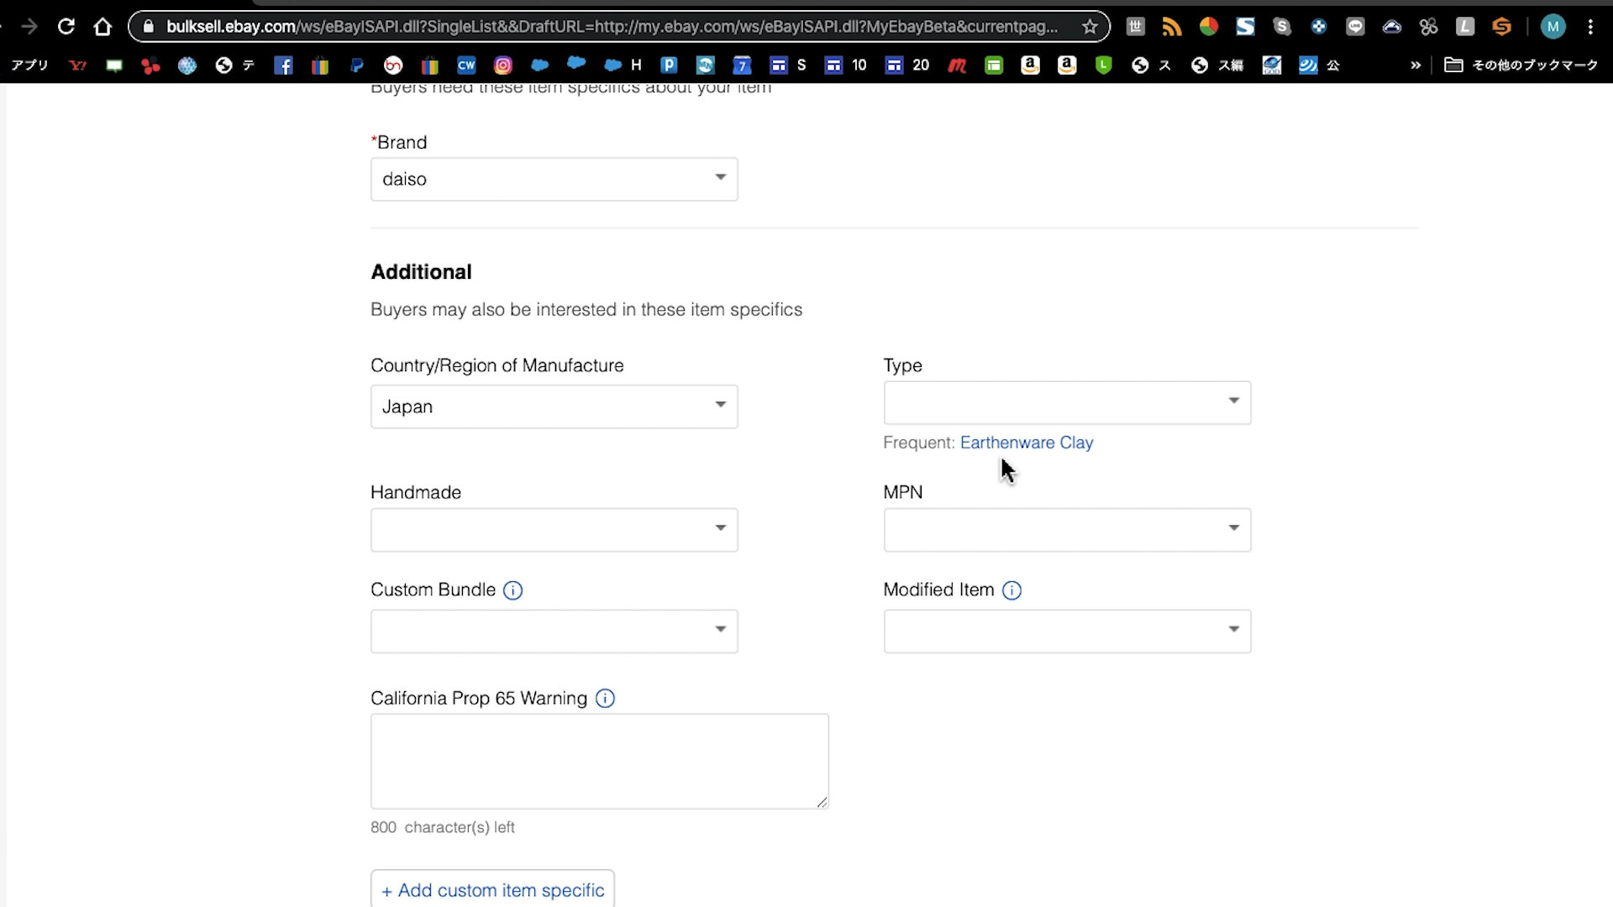Open the Brand dropdown
This screenshot has height=907, width=1613.
(554, 179)
